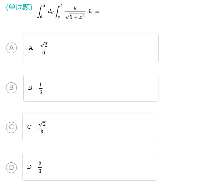Click the serif letter B inside second box
This screenshot has height=187, width=211.
[x=30, y=88]
